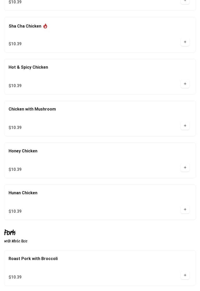
Task: Tap plus icon for Chicken with Mushroom
Action: pos(185,126)
